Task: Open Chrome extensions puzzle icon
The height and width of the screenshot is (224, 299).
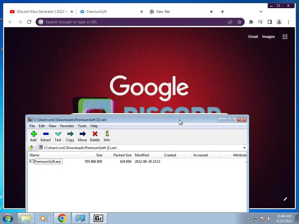Action: (251, 22)
